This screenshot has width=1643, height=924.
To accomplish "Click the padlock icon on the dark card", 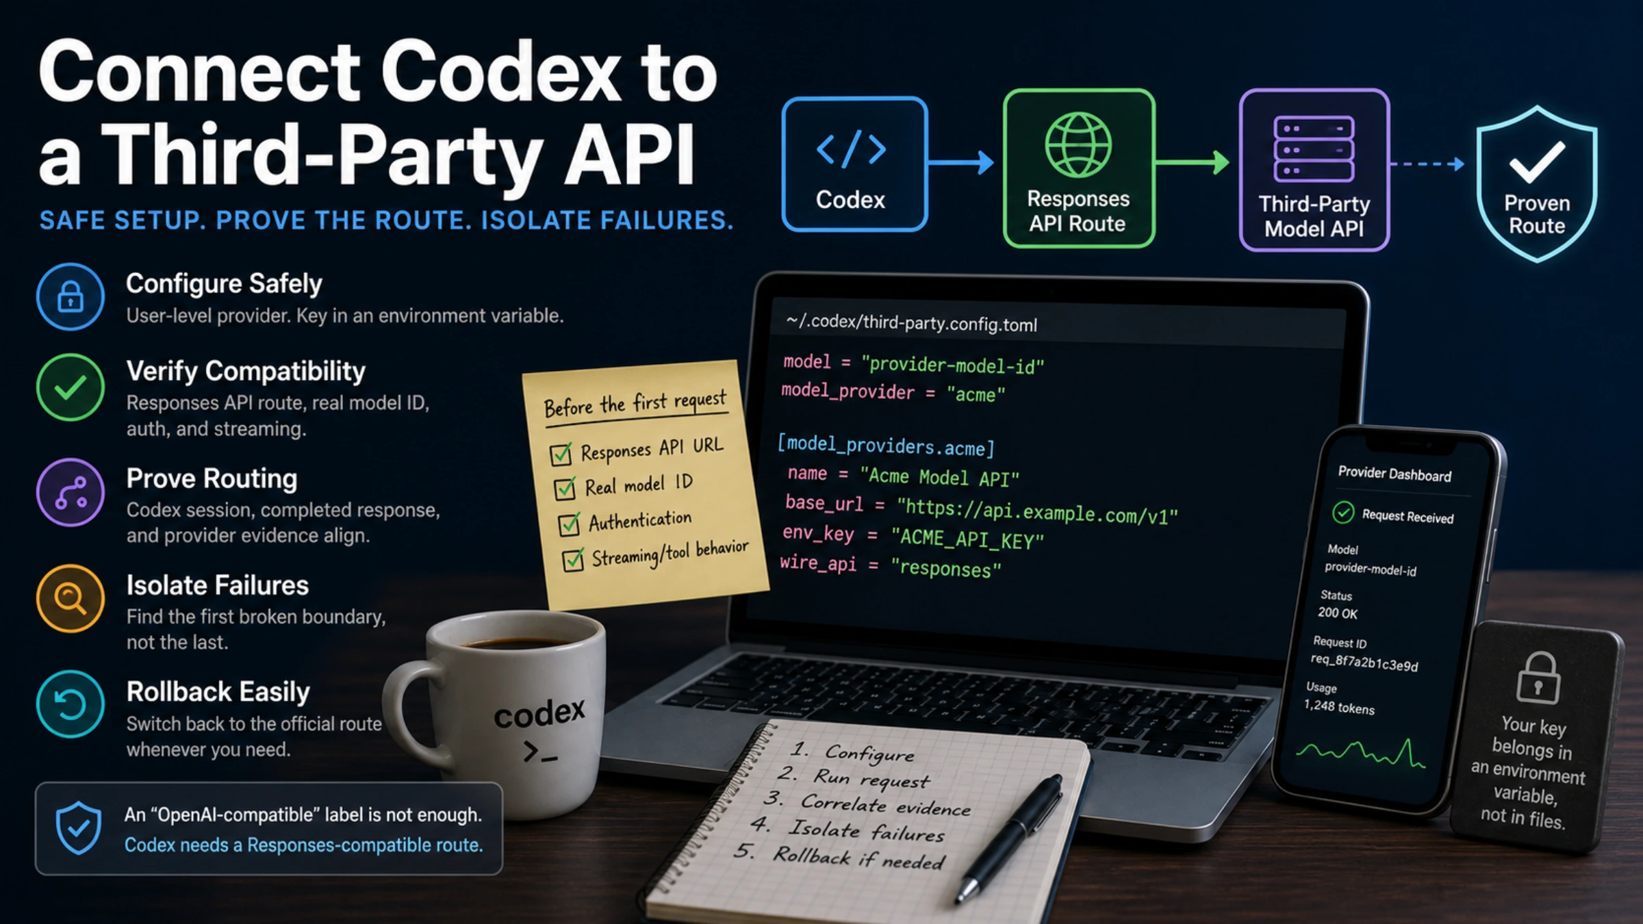I will tap(1538, 678).
